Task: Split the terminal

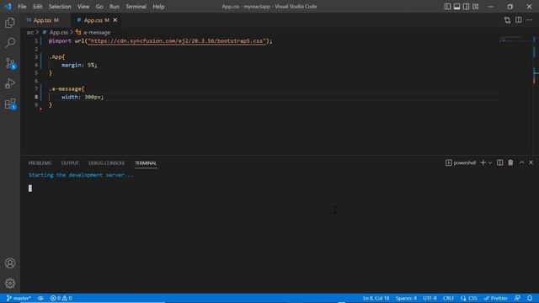Action: 499,162
